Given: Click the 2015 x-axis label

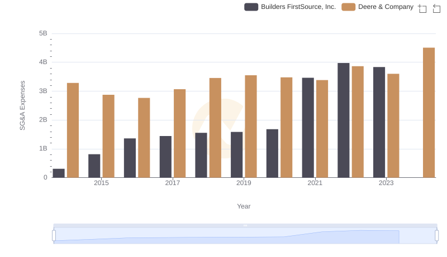Looking at the screenshot, I should point(102,183).
